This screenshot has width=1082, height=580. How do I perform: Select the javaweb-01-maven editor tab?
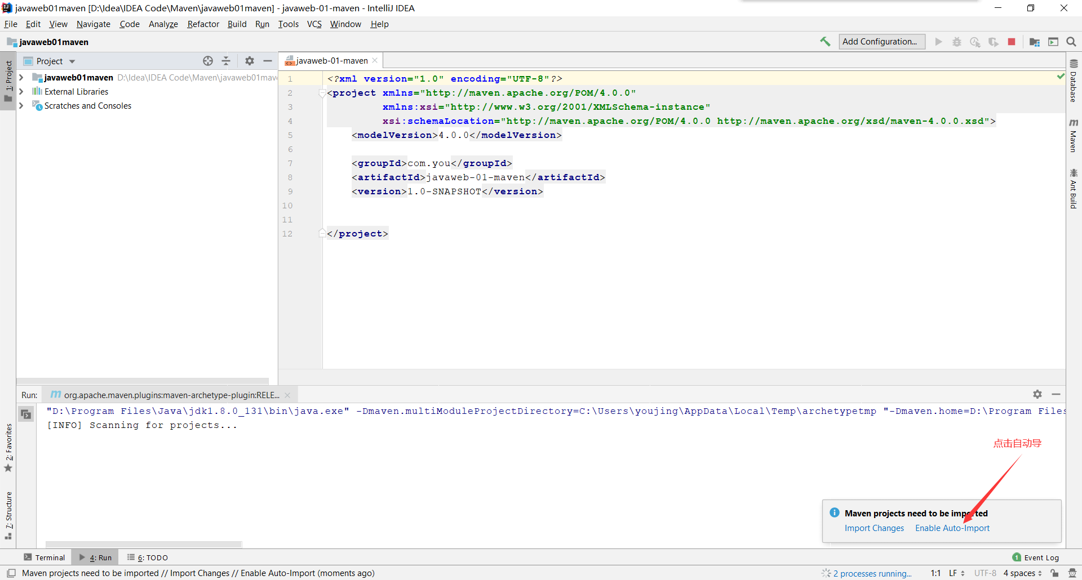(x=331, y=61)
